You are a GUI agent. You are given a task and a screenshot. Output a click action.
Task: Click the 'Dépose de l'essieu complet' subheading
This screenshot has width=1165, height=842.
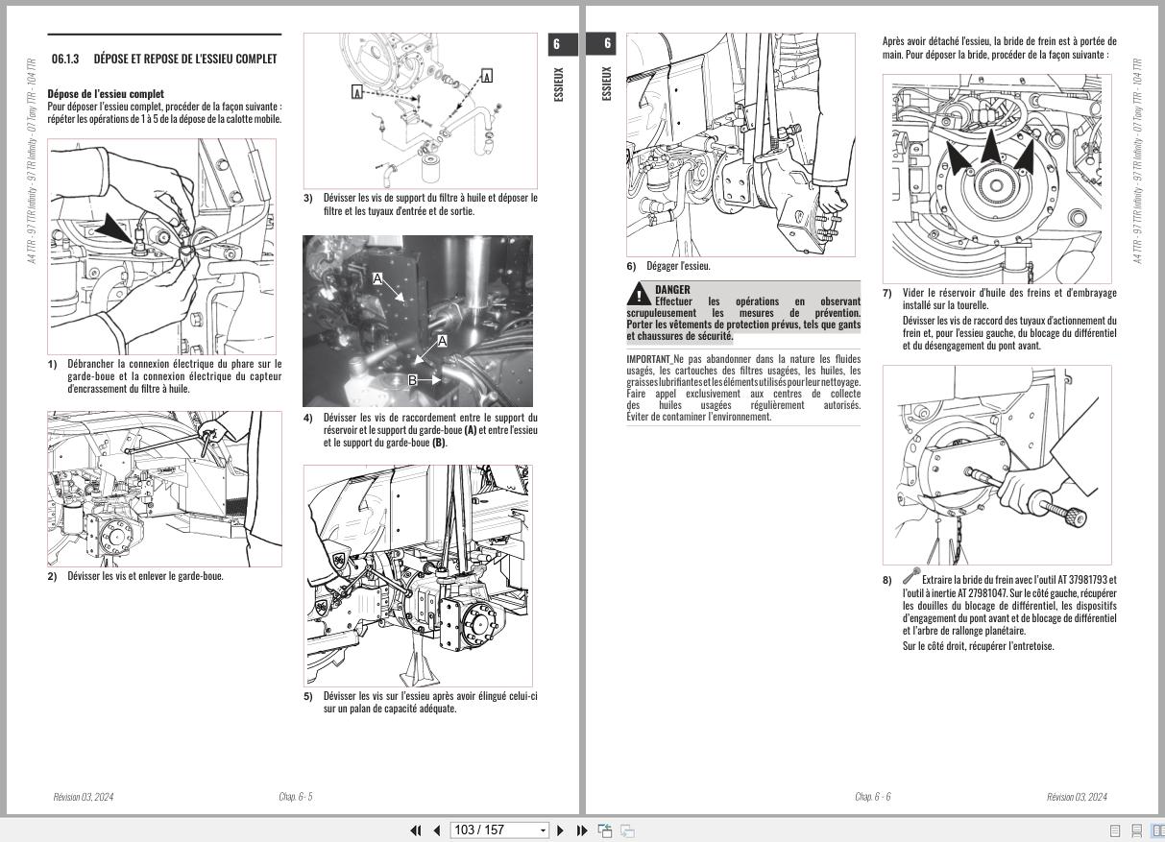(106, 93)
